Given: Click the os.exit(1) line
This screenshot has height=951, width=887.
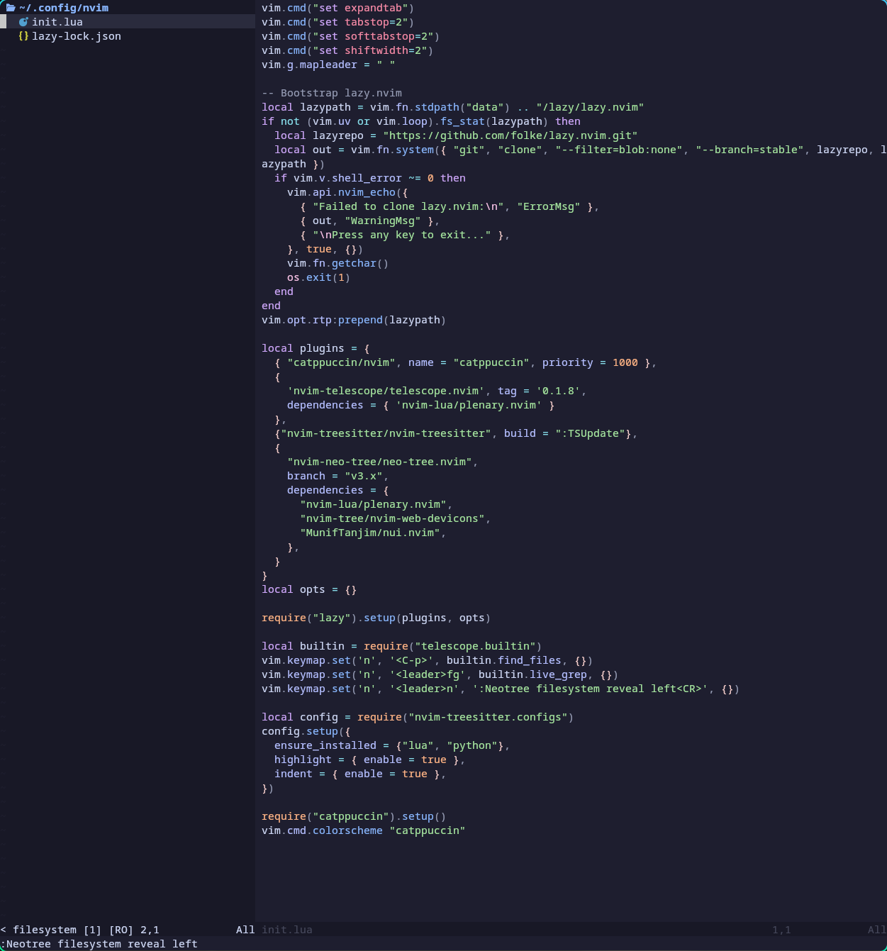Looking at the screenshot, I should coord(318,277).
